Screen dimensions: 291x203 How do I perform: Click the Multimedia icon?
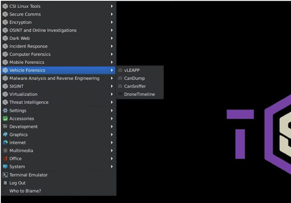click(x=5, y=151)
